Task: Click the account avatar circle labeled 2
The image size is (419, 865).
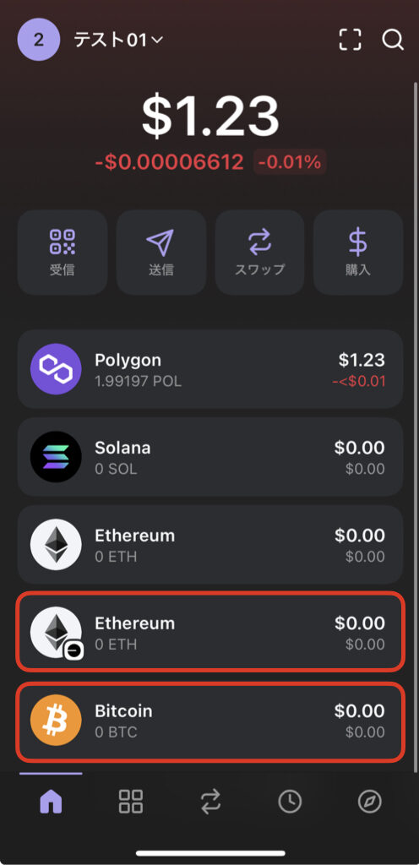Action: tap(39, 41)
